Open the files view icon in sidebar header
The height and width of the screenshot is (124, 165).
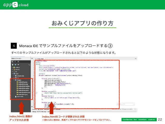coord(12,62)
